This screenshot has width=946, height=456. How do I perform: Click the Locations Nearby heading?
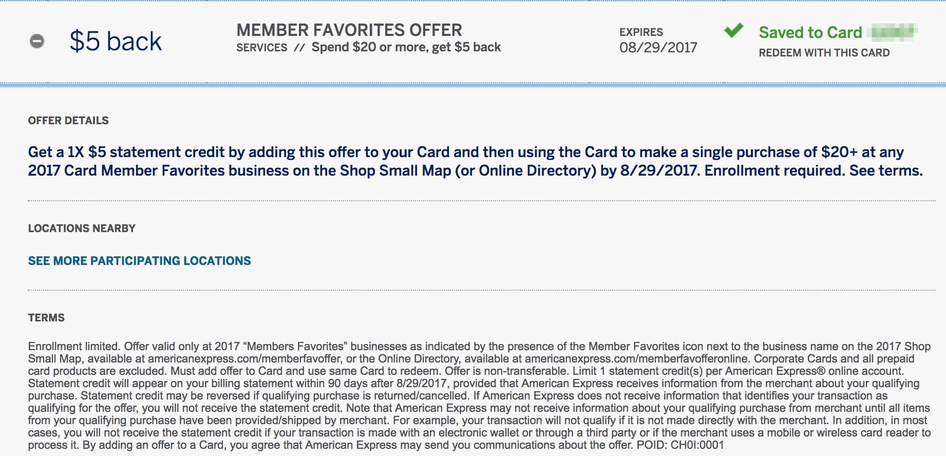pyautogui.click(x=82, y=229)
